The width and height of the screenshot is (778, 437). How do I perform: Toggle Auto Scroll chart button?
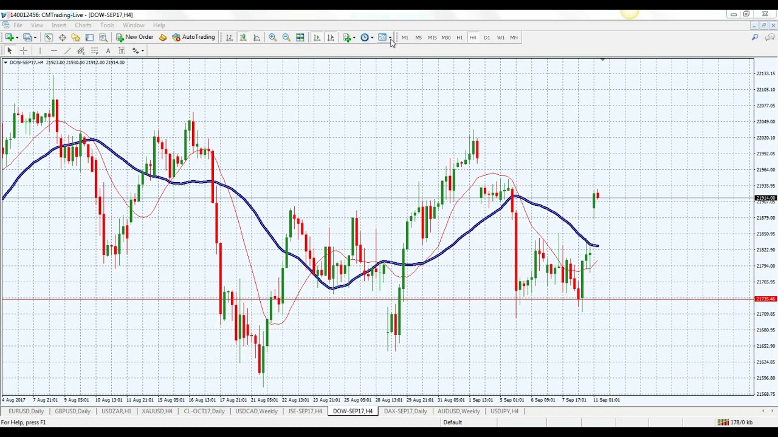click(317, 38)
